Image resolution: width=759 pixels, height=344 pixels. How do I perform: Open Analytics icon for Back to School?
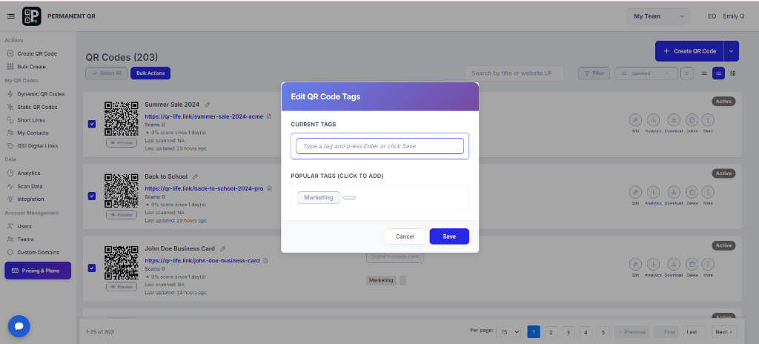click(x=654, y=192)
